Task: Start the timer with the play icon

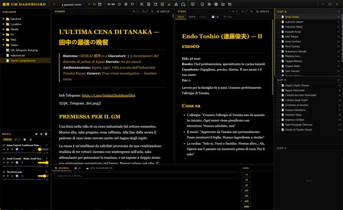Action: (120, 4)
